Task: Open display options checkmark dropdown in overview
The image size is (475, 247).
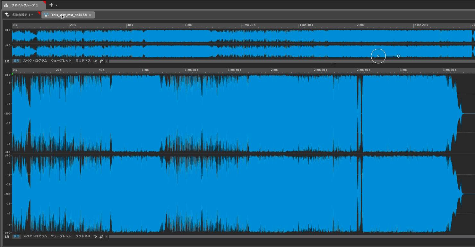Action: [95, 61]
